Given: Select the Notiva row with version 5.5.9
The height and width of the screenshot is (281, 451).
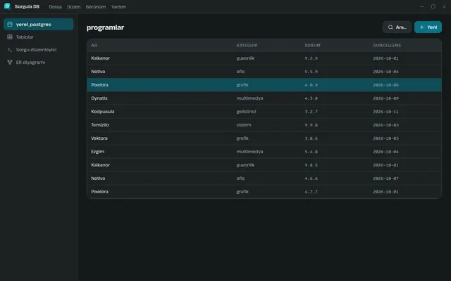Looking at the screenshot, I should point(264,72).
